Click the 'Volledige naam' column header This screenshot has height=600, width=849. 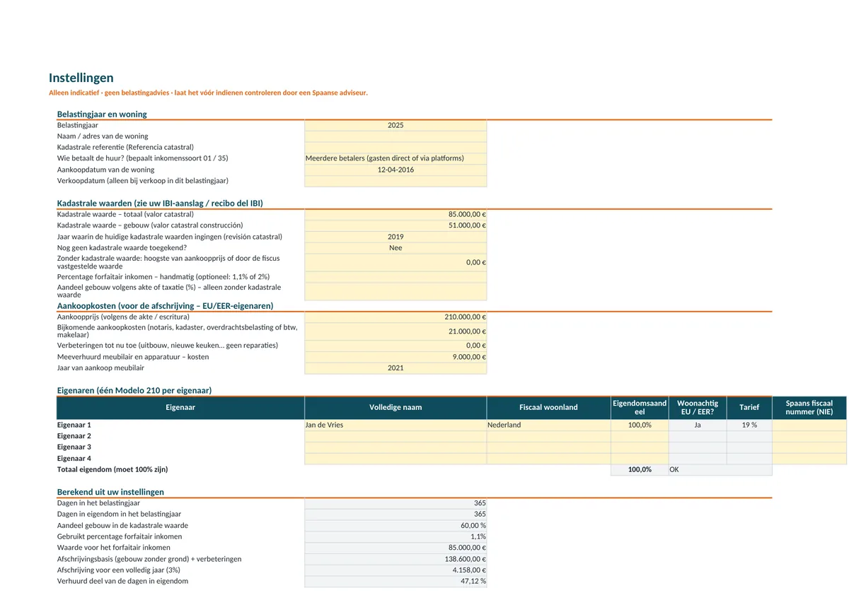(x=395, y=408)
